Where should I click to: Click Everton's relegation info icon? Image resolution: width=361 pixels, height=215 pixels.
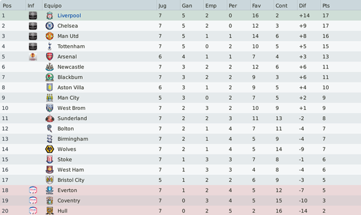pyautogui.click(x=33, y=190)
